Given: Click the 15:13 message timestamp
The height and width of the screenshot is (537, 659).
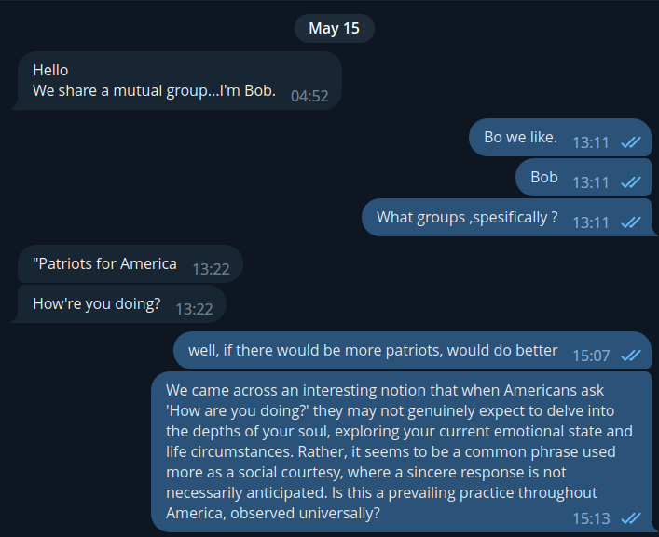Looking at the screenshot, I should [591, 517].
